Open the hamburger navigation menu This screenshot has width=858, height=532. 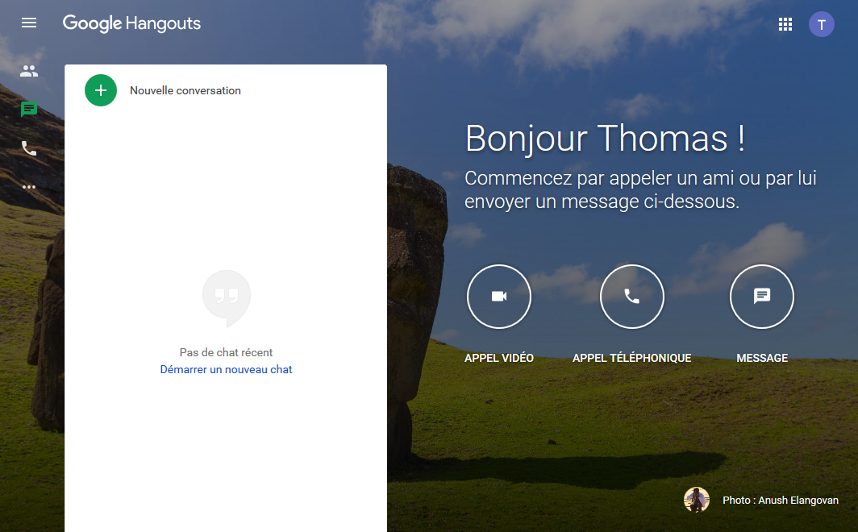(29, 23)
